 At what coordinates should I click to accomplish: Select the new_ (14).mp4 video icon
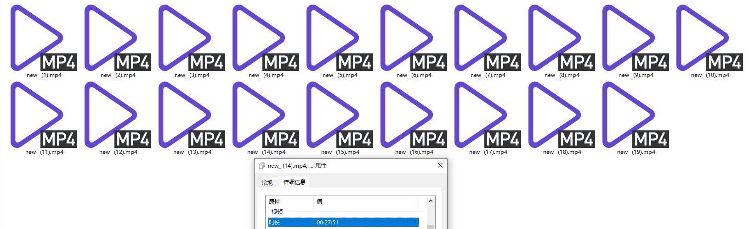pyautogui.click(x=266, y=115)
